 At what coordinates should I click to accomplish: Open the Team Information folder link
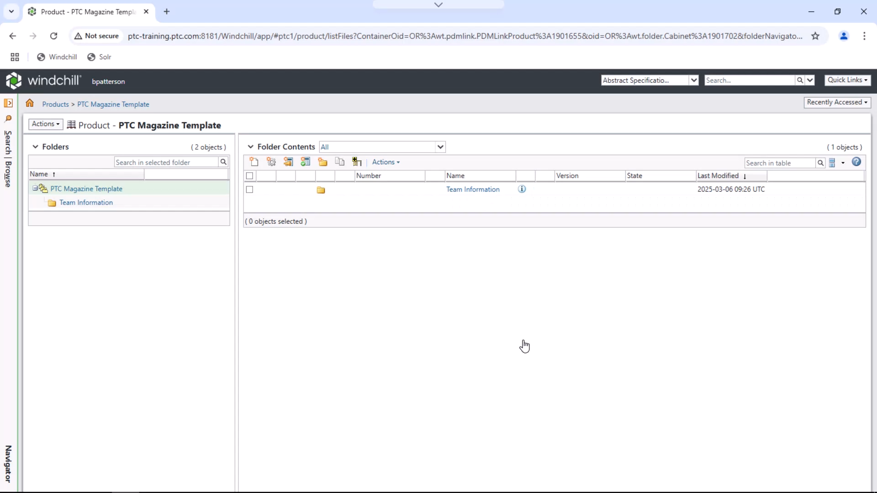[473, 189]
